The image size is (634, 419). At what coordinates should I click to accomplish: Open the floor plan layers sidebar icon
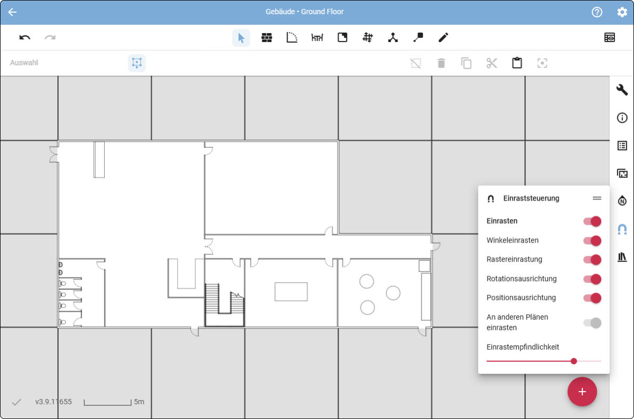(622, 173)
